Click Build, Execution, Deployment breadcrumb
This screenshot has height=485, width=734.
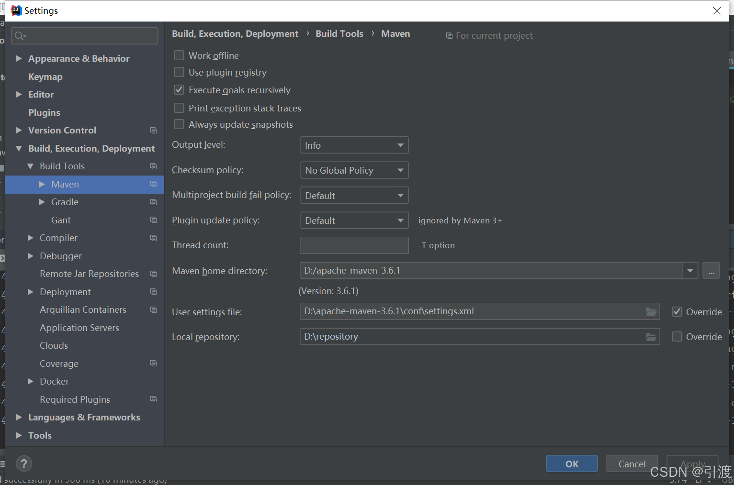[235, 33]
